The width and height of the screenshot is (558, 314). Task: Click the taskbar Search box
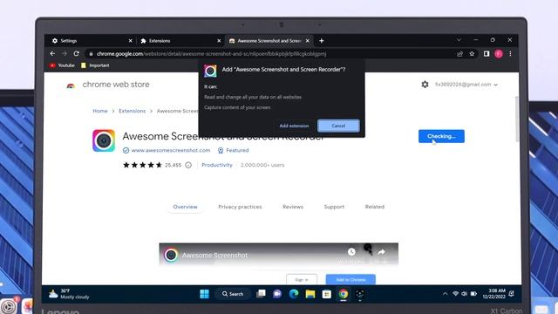click(233, 294)
